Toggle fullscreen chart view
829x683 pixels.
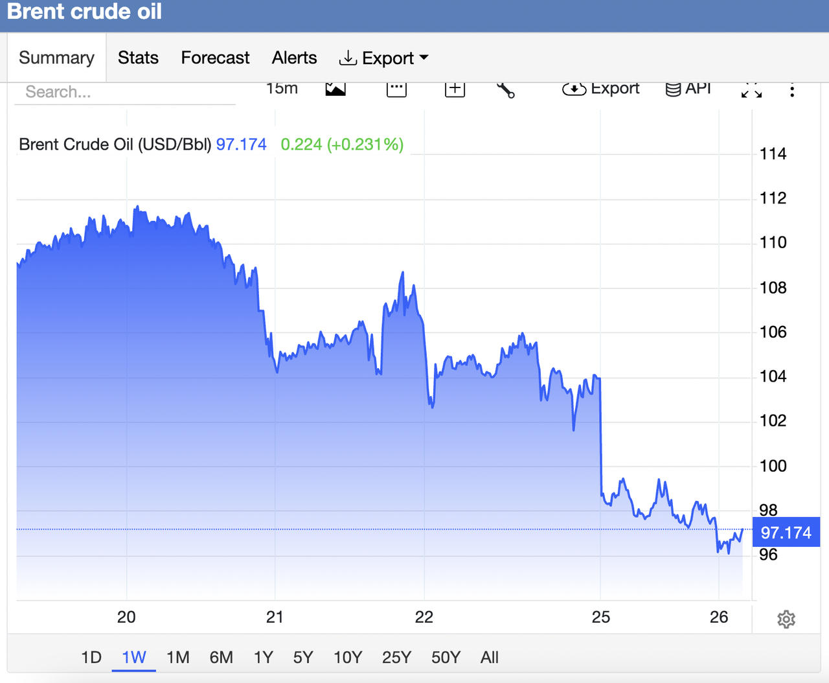(x=751, y=90)
